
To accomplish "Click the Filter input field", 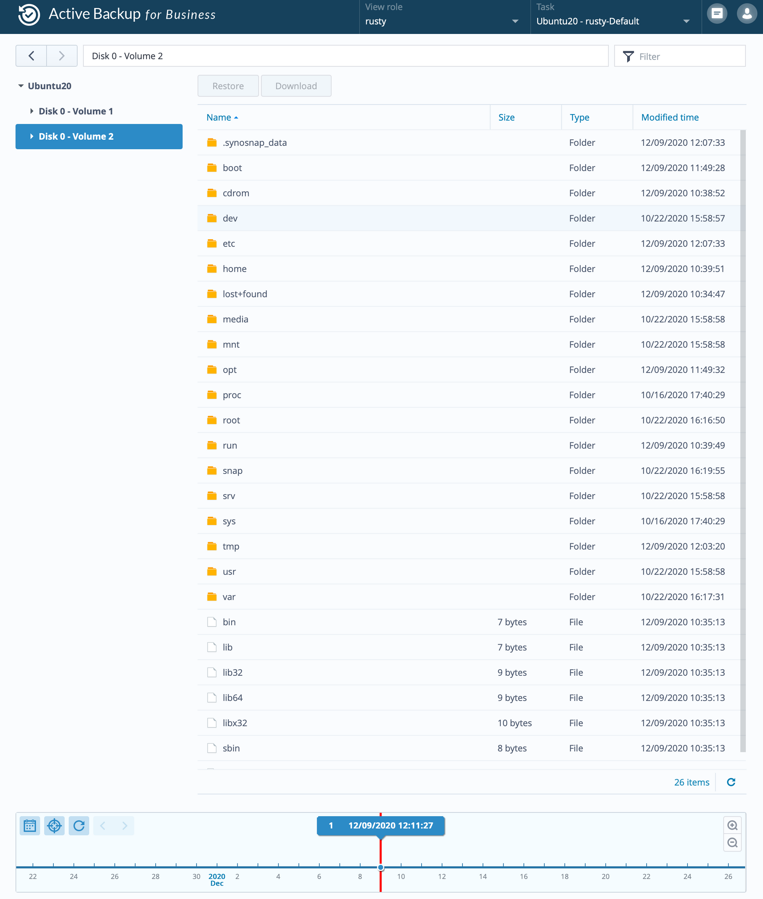I will [679, 56].
